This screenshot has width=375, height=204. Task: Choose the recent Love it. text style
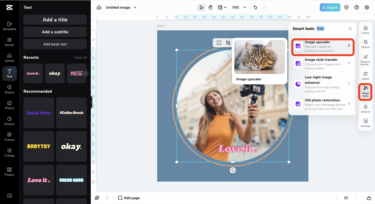click(x=33, y=73)
